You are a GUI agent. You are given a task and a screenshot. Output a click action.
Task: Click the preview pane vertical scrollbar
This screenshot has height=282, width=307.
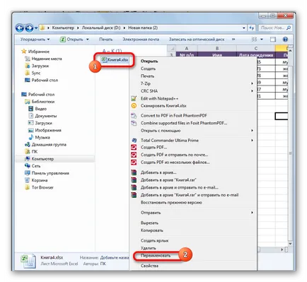291,146
